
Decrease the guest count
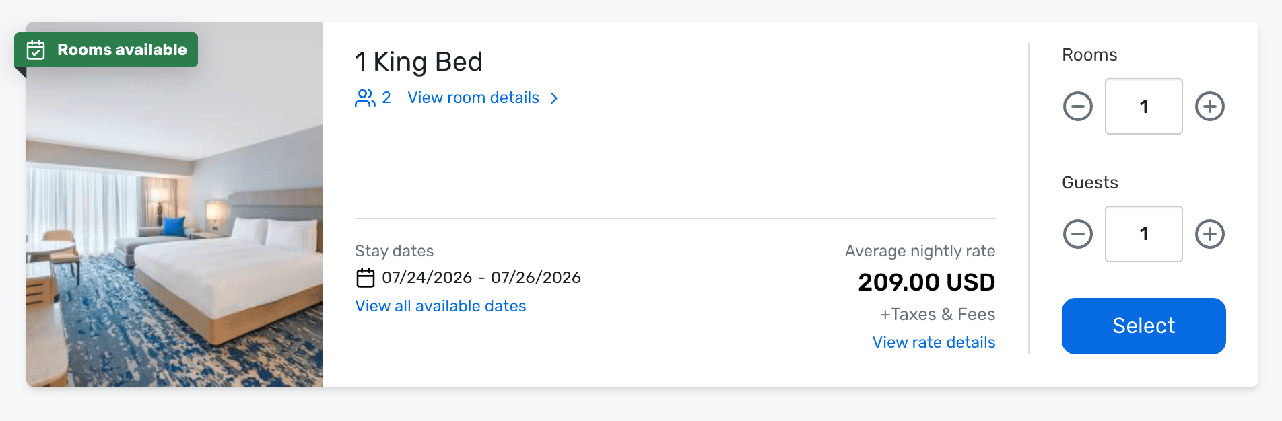coord(1077,234)
